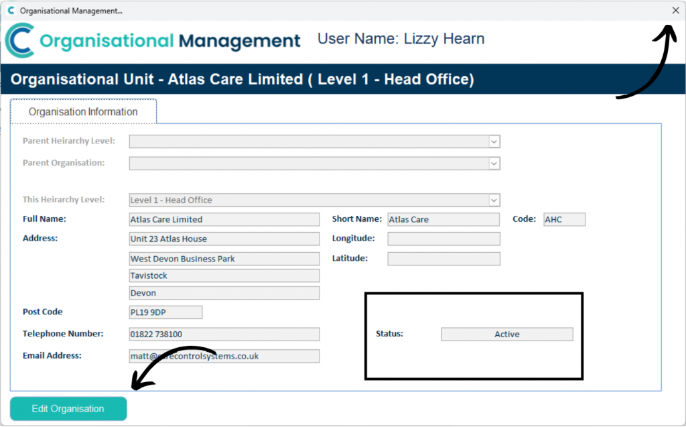Image resolution: width=686 pixels, height=427 pixels.
Task: Expand the Parent Heirarchy Level dropdown arrow
Action: pos(494,141)
